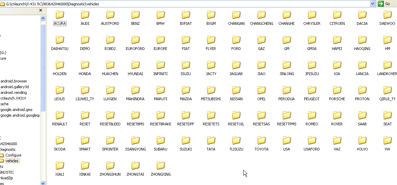Select the BENZ folder icon
397x185 pixels.
(x=135, y=15)
